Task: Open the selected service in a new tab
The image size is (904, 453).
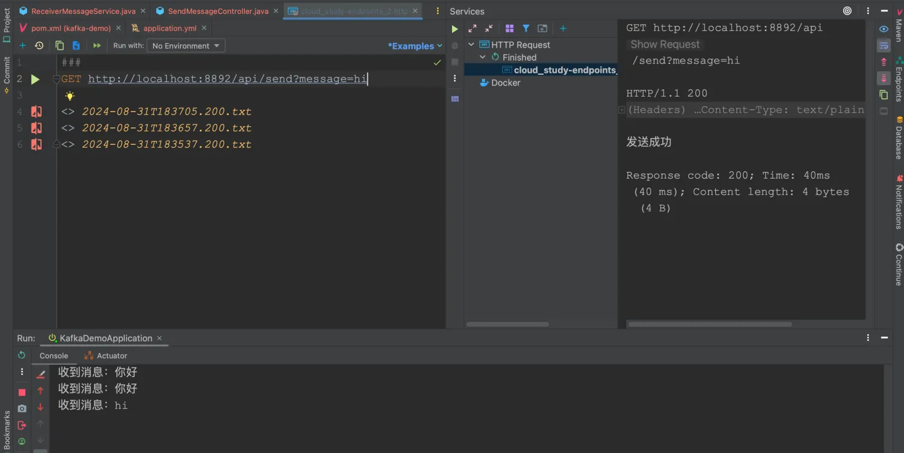Action: (542, 28)
